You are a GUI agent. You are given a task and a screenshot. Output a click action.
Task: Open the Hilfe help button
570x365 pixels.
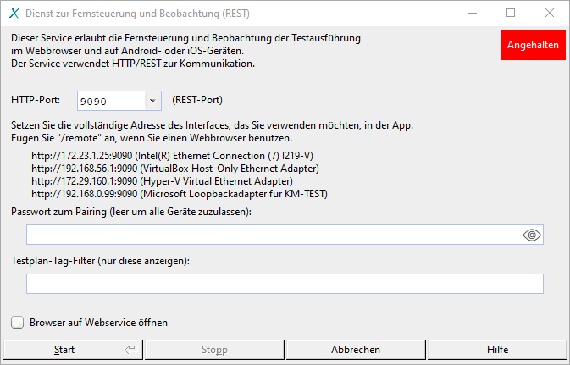click(497, 350)
